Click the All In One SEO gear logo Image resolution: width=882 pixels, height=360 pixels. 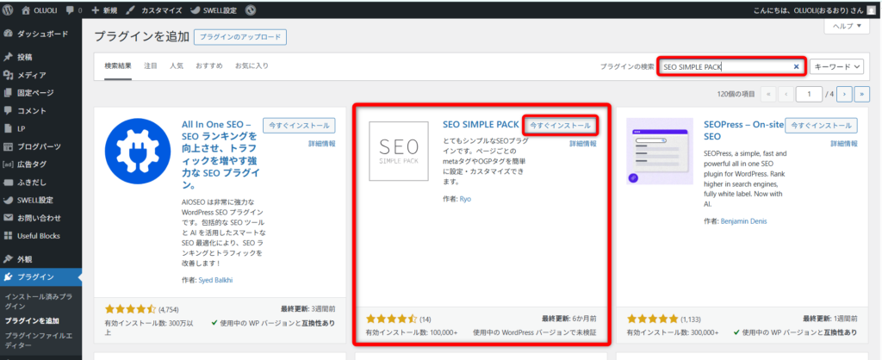tap(138, 151)
